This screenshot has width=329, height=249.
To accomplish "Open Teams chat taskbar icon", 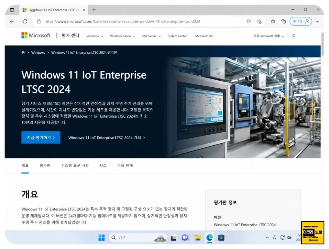I will [185, 237].
